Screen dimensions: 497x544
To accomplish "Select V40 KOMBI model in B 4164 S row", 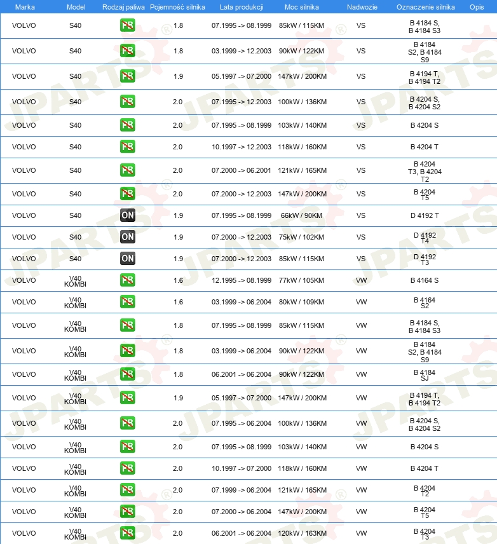I will [x=76, y=281].
